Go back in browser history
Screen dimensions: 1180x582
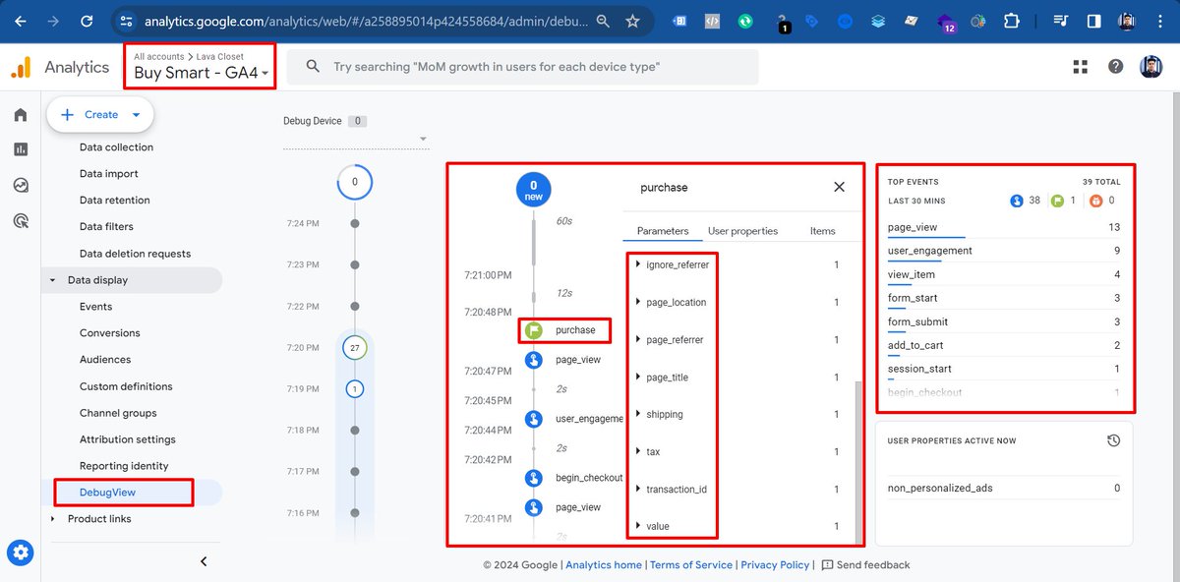click(x=21, y=21)
